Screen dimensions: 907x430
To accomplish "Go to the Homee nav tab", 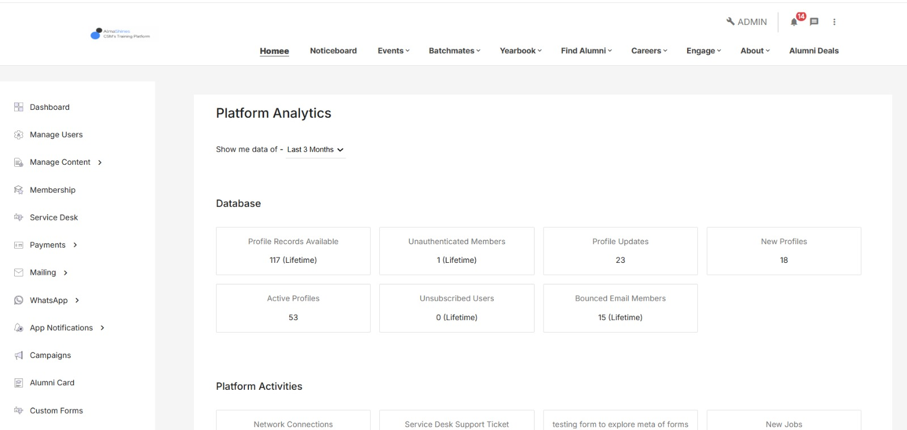I will (x=274, y=51).
